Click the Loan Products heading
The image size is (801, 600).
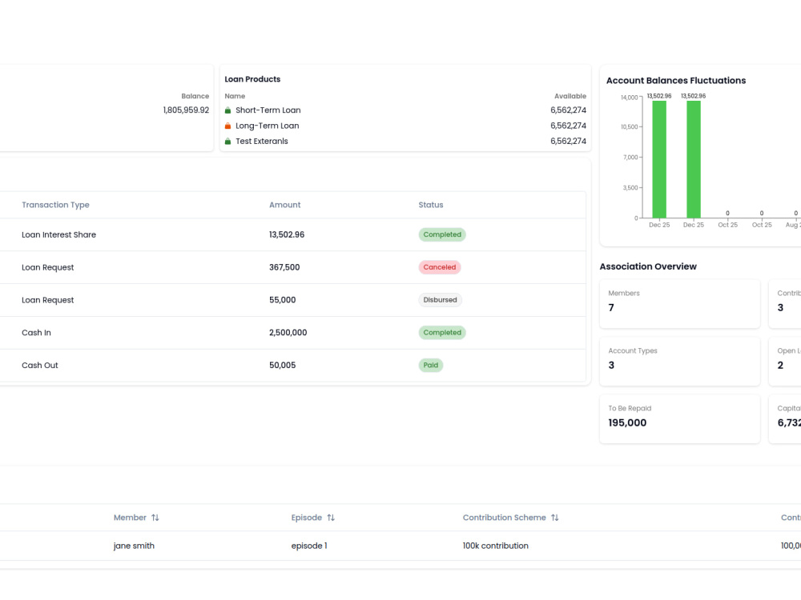(252, 79)
